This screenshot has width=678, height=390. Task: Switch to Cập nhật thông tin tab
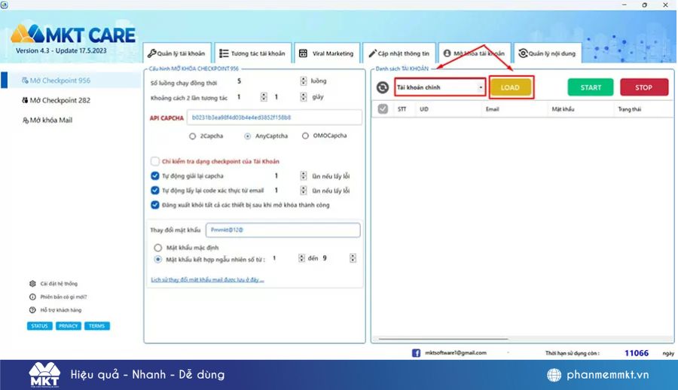(399, 53)
